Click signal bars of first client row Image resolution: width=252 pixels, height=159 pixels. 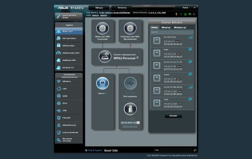(191, 37)
